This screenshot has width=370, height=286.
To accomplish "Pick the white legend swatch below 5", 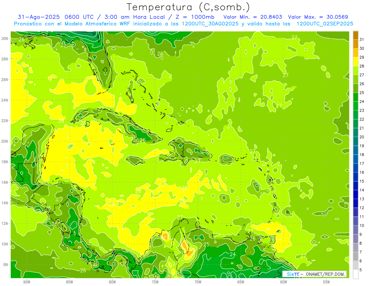I will [x=356, y=274].
